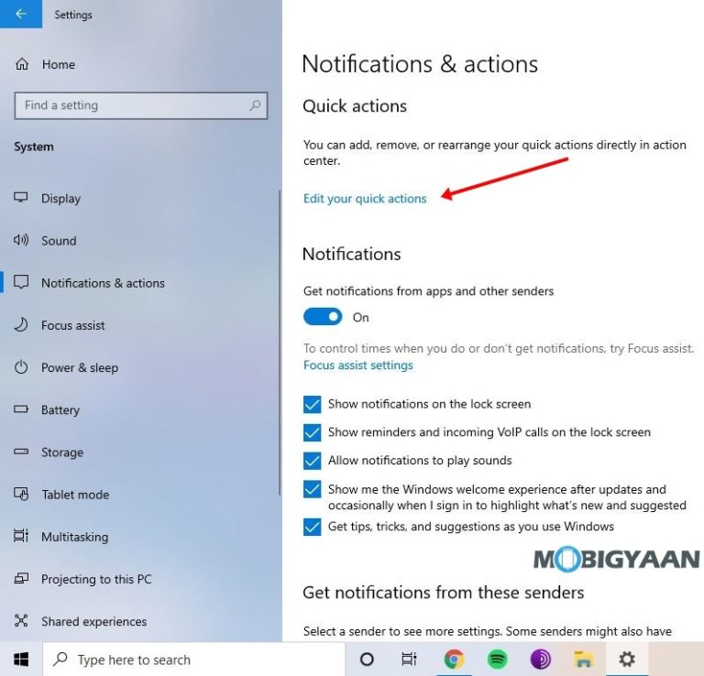Click the Sound speaker icon

(21, 240)
